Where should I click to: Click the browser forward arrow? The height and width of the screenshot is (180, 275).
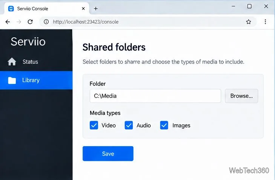(19, 22)
